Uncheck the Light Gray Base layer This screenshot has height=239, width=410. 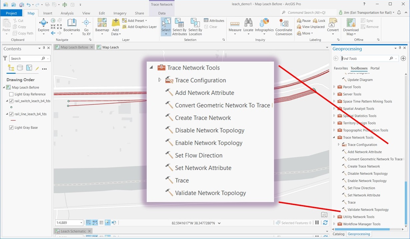click(12, 127)
